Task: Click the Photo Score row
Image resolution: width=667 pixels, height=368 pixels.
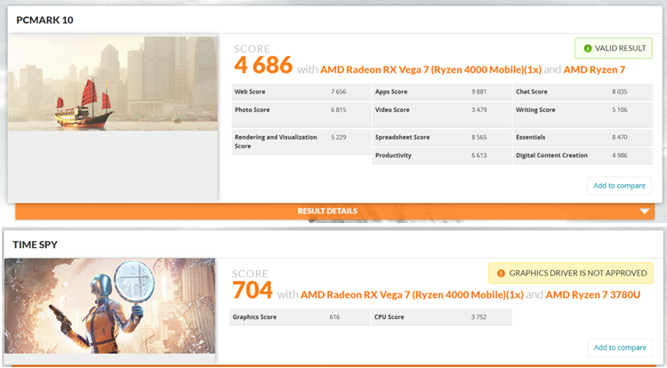Action: pos(301,115)
